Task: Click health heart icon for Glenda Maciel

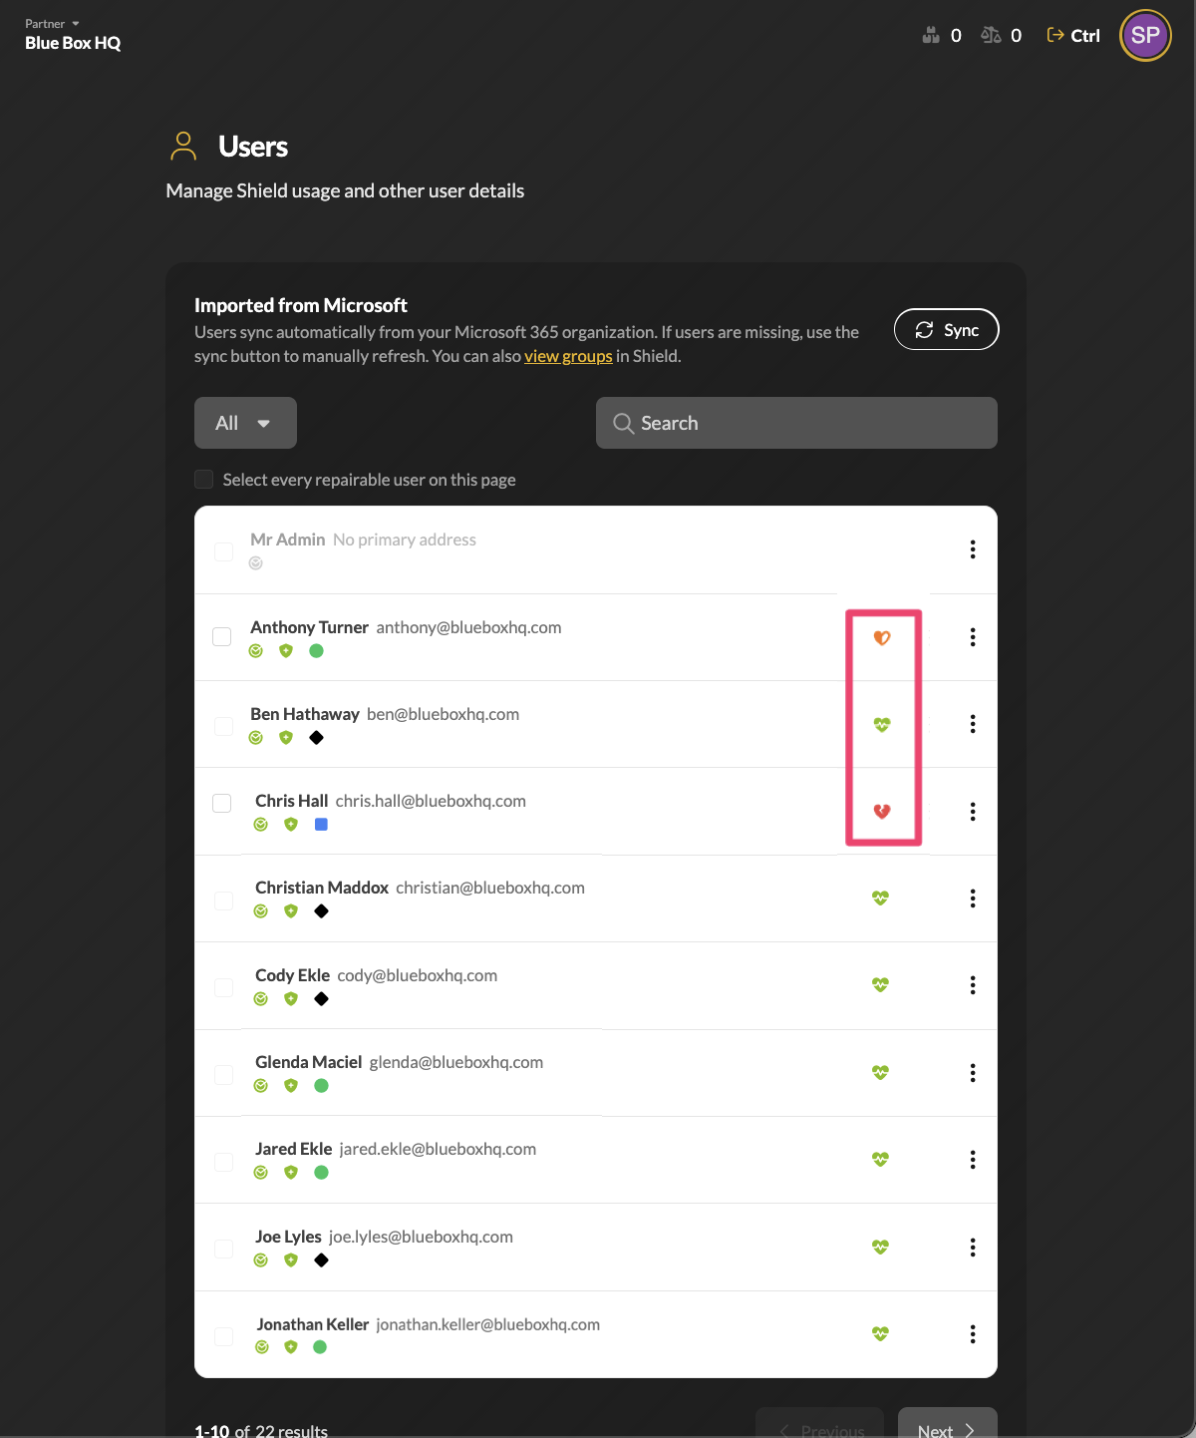Action: [880, 1072]
